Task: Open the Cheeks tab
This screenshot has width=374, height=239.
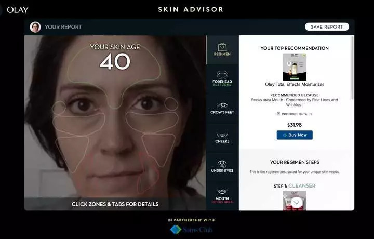Action: coord(222,137)
